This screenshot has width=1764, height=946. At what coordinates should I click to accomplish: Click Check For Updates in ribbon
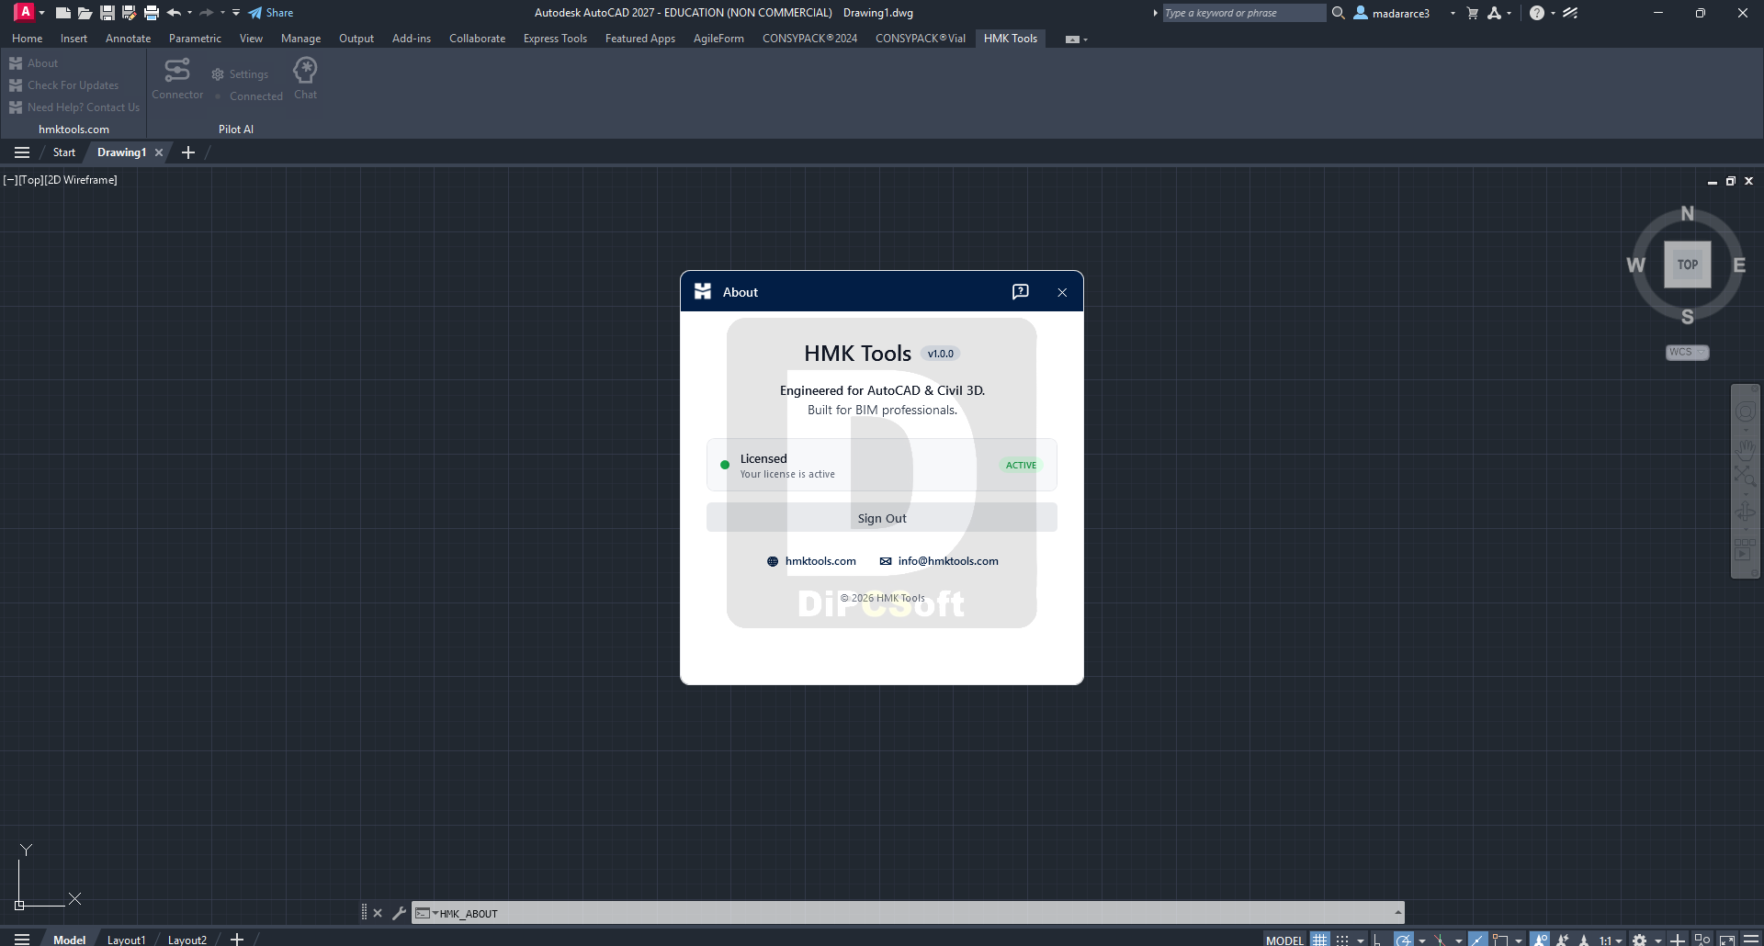tap(63, 85)
